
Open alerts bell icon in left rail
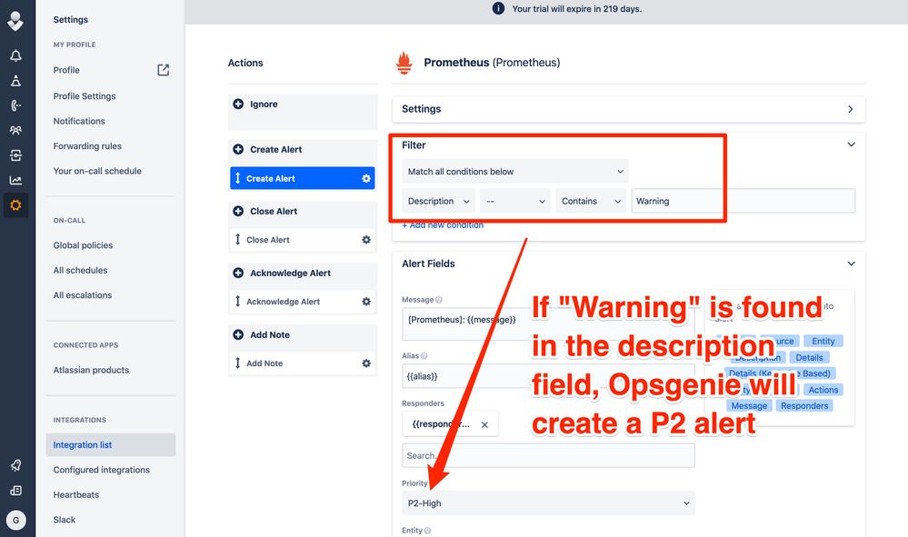15,55
